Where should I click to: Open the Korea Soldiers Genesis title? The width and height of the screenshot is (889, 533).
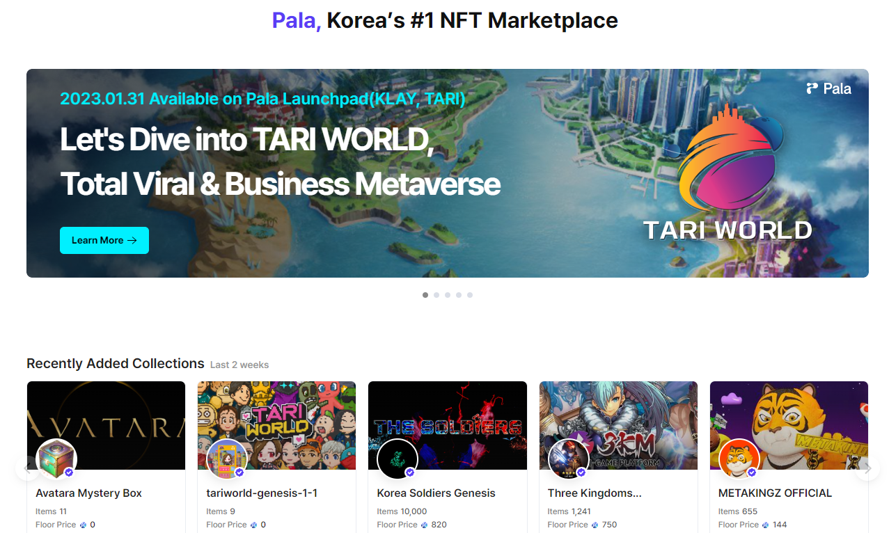pos(436,493)
